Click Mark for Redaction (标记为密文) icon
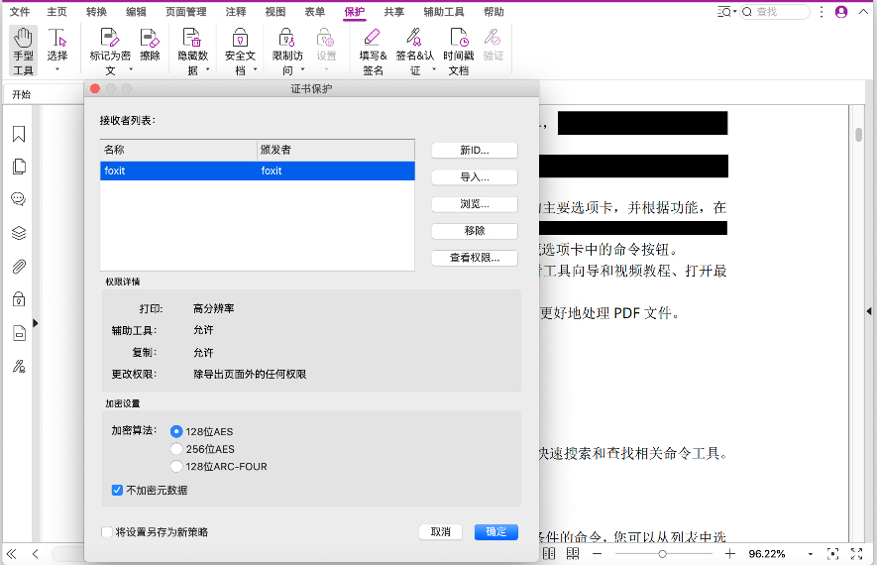Viewport: 877px width, 565px height. click(110, 38)
